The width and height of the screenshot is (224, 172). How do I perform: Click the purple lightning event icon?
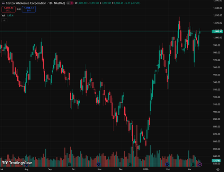200,164
